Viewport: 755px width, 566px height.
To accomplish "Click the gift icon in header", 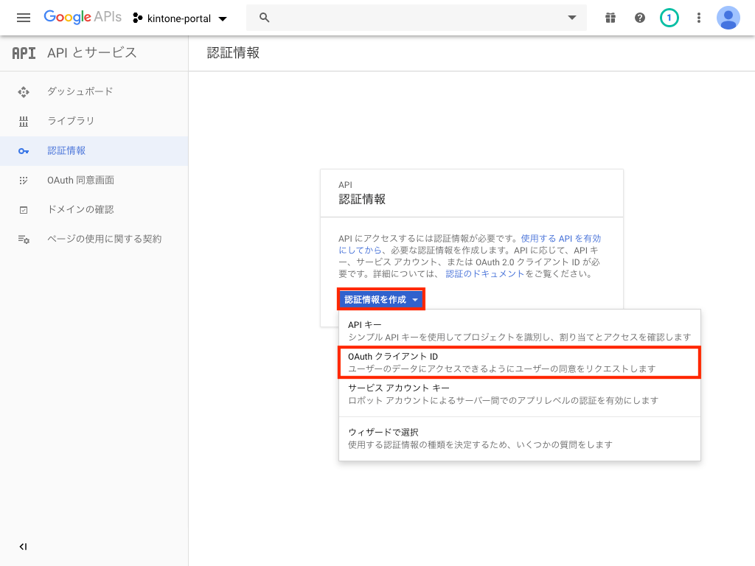I will [610, 18].
